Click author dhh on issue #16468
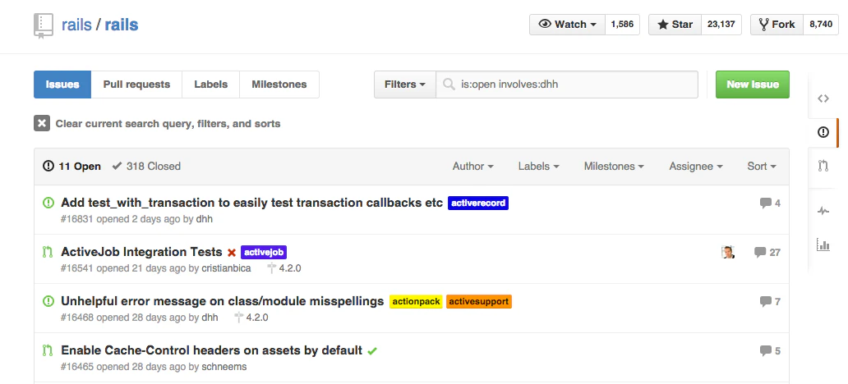Screen dimensions: 848x384 click(x=210, y=318)
